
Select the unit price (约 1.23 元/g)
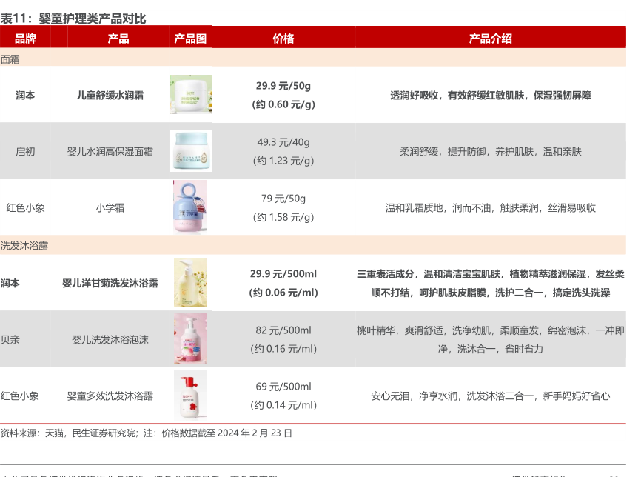point(283,161)
